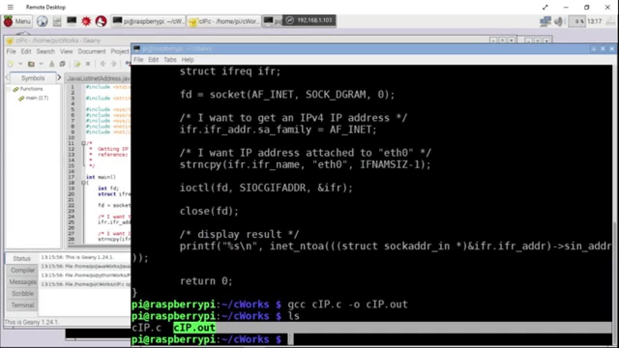Click the 13:17 panel clock
Image resolution: width=619 pixels, height=348 pixels.
tap(595, 21)
